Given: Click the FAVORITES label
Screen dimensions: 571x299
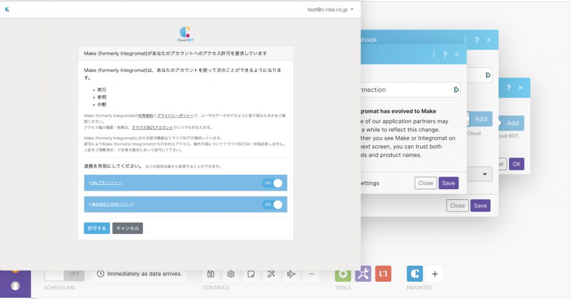Looking at the screenshot, I should pos(419,287).
